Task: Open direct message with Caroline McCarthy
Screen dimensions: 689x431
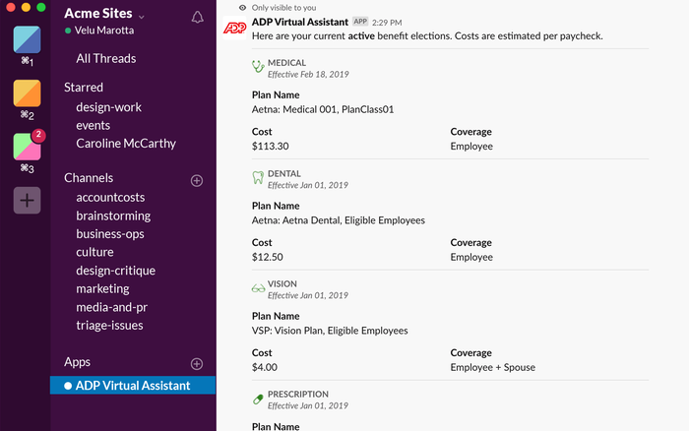Action: pyautogui.click(x=126, y=144)
